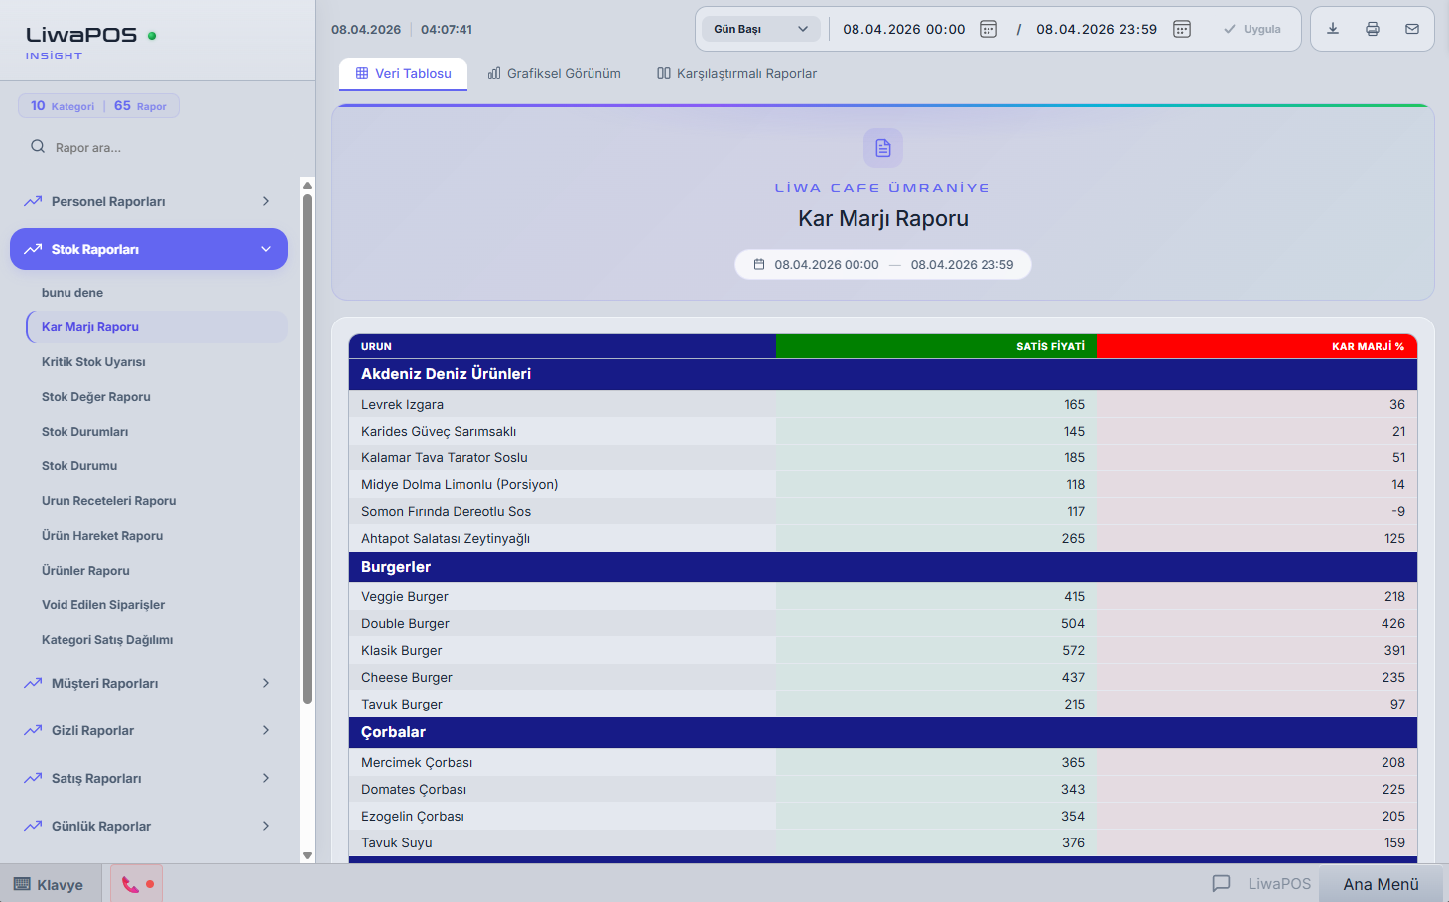Switch to Karşılaştırmalı Raporlar tab
The height and width of the screenshot is (902, 1449).
pos(736,74)
